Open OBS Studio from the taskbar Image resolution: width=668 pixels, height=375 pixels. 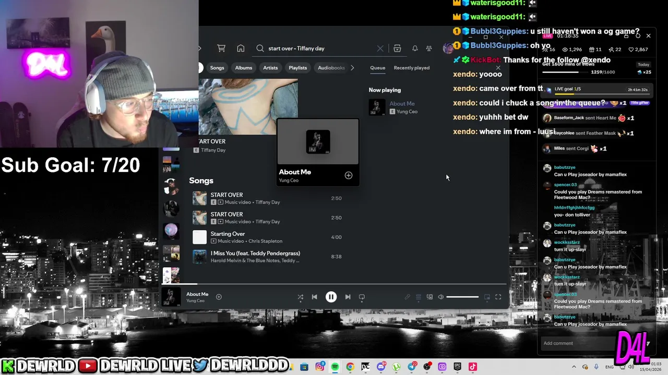(x=427, y=367)
